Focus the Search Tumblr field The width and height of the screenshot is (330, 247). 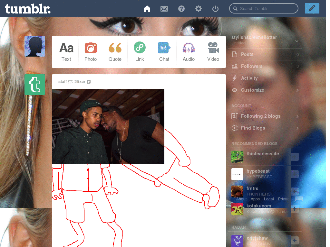pos(264,8)
